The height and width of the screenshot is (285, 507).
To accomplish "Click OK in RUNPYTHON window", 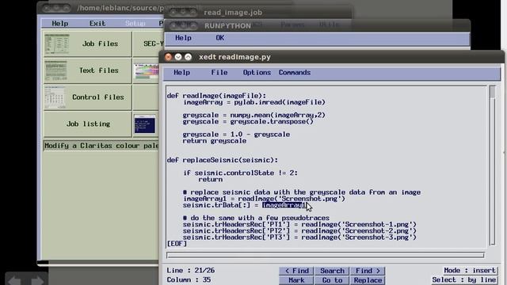I will point(220,38).
